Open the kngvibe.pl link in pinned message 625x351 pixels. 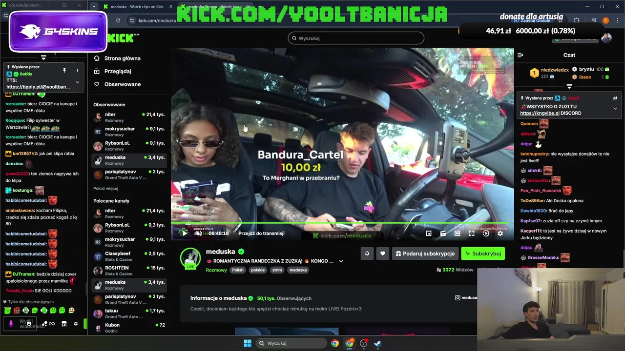pos(540,113)
